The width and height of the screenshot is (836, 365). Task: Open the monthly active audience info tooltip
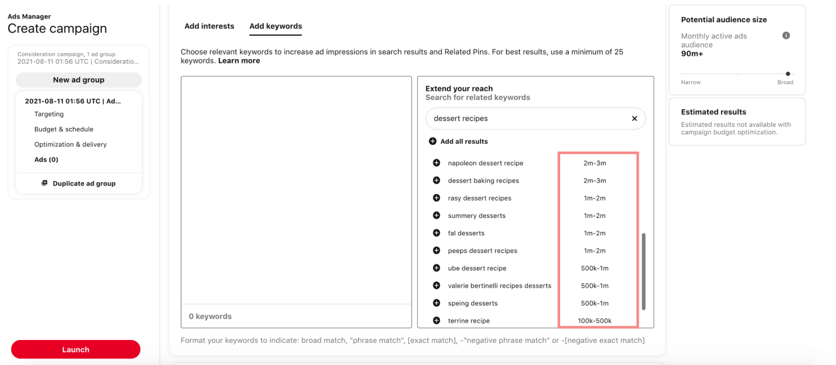pos(786,35)
